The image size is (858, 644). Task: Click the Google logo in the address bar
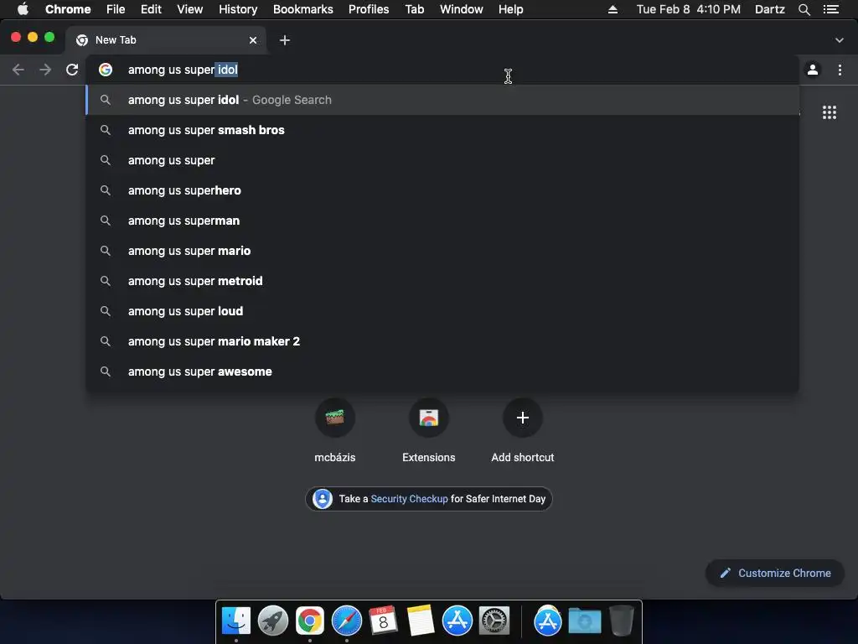pyautogui.click(x=106, y=70)
